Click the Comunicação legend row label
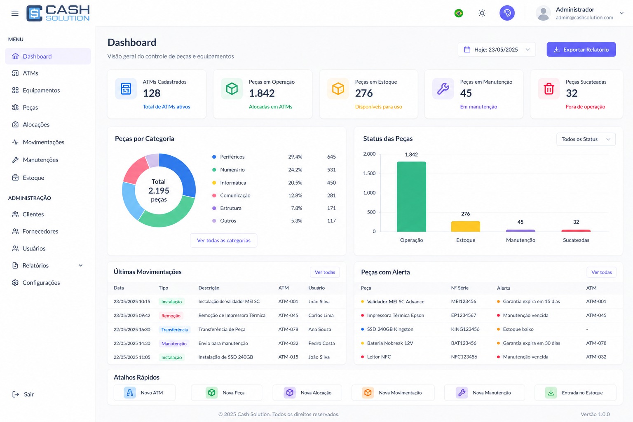Viewport: 633px width, 422px height. point(235,195)
